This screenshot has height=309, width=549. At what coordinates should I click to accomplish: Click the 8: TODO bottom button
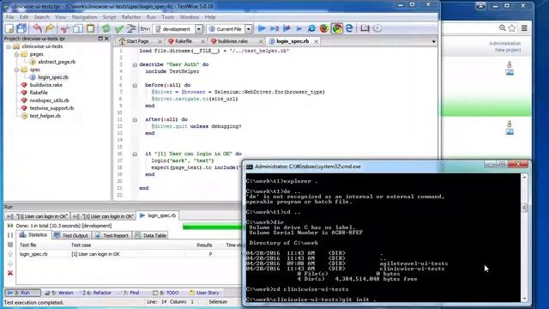click(x=166, y=293)
